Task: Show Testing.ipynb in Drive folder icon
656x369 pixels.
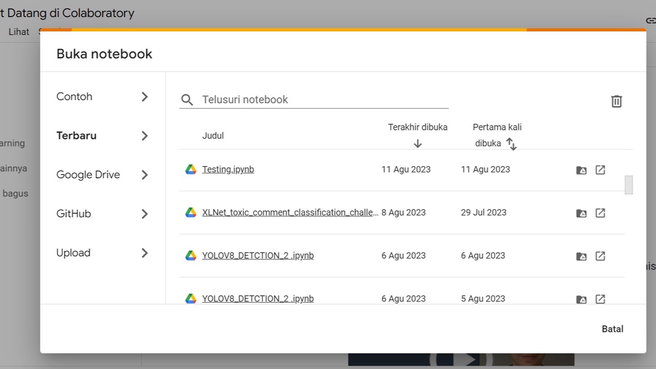Action: click(x=581, y=169)
